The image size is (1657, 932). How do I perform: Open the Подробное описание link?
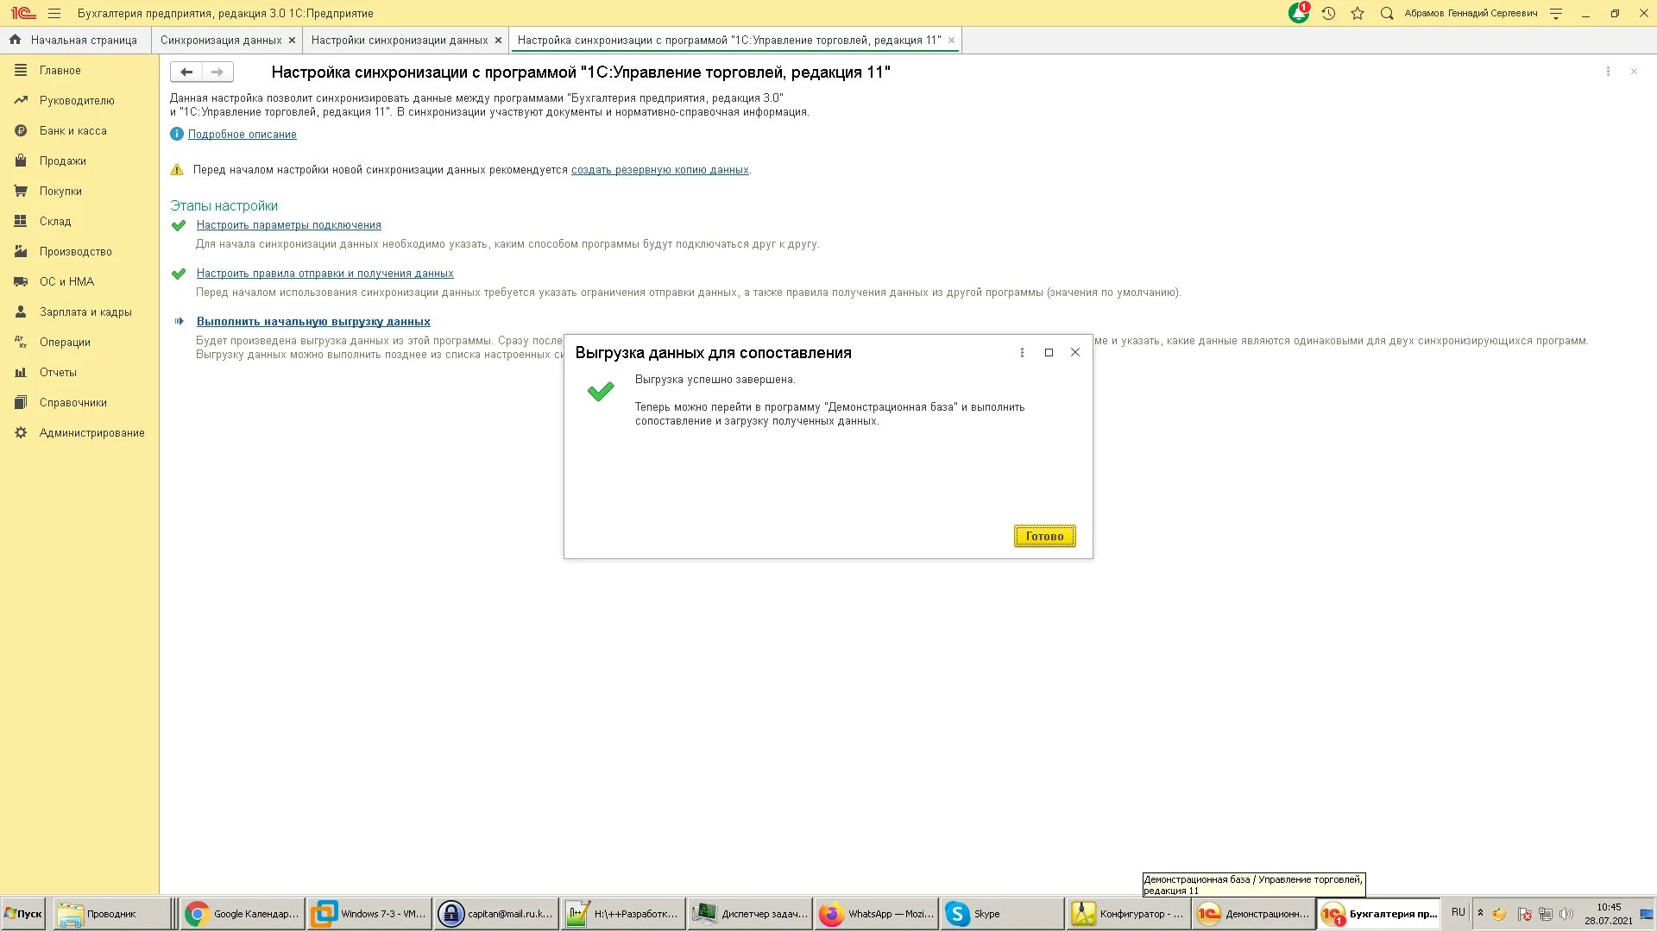243,135
